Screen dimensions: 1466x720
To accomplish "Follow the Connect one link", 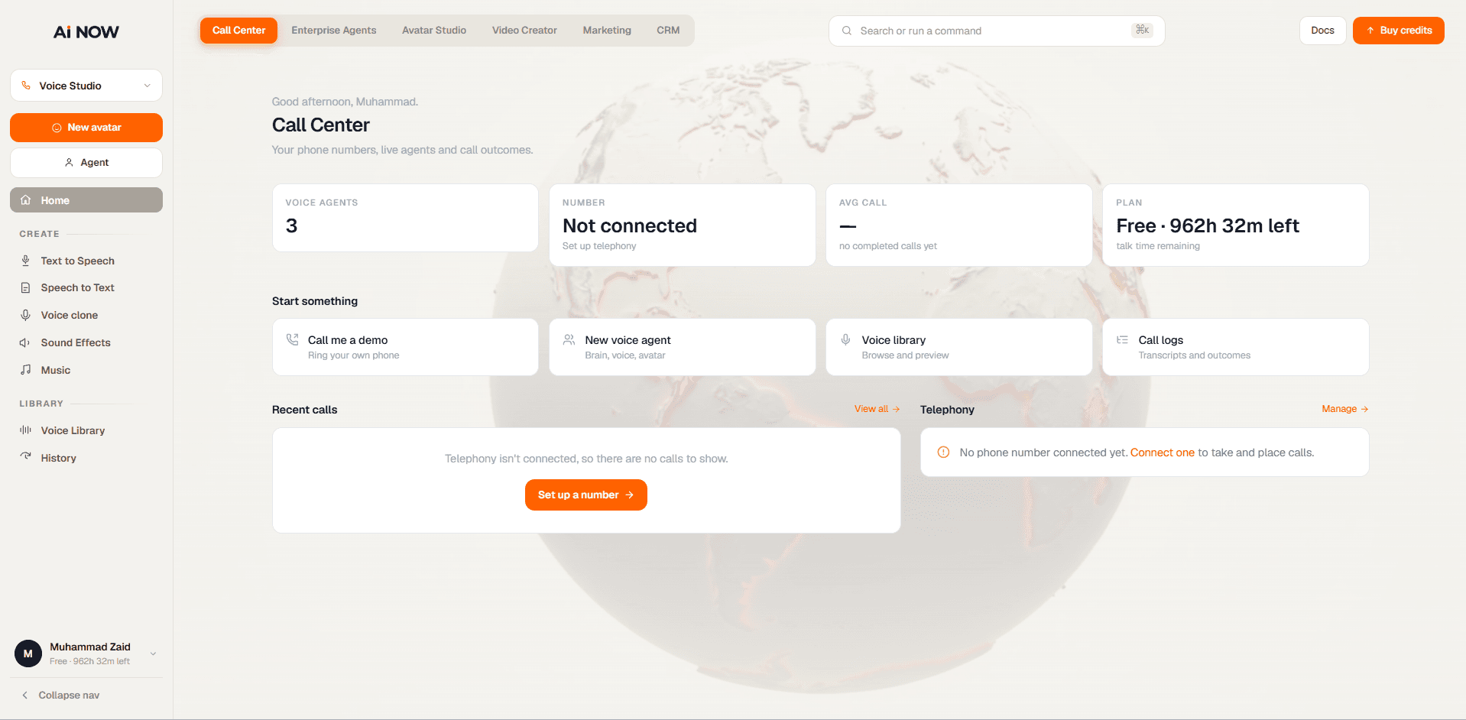I will pyautogui.click(x=1162, y=452).
